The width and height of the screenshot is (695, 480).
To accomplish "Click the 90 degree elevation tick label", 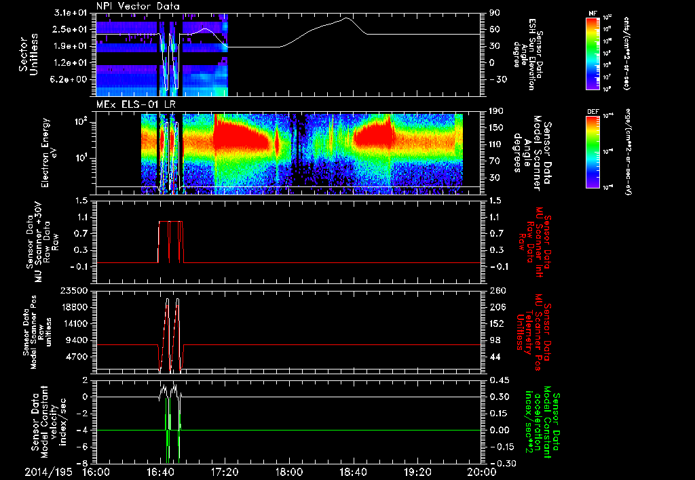I will coord(495,13).
